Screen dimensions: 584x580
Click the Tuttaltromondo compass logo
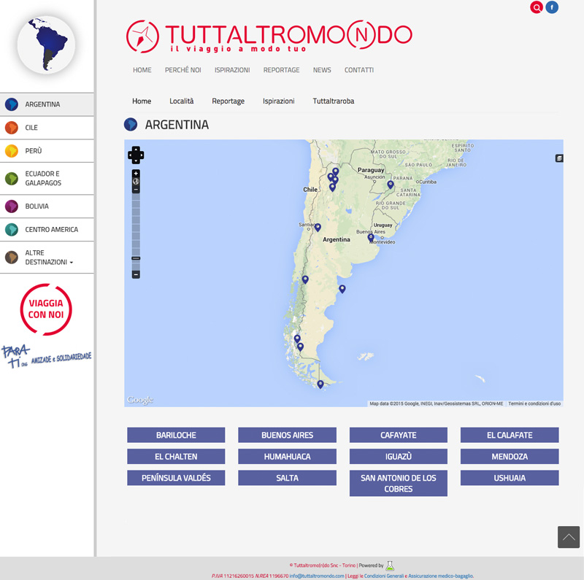point(142,36)
